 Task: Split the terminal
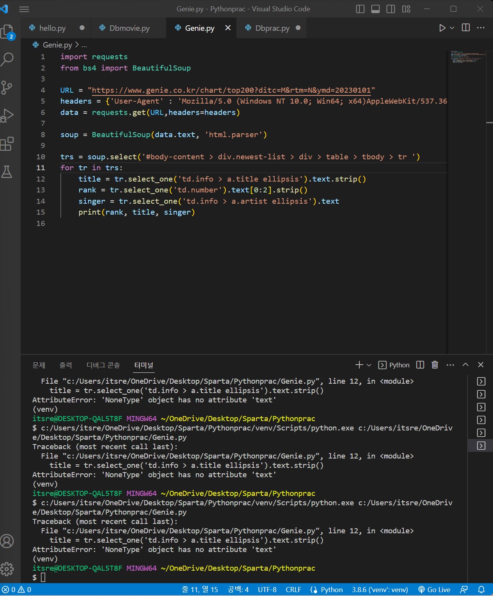(x=420, y=365)
